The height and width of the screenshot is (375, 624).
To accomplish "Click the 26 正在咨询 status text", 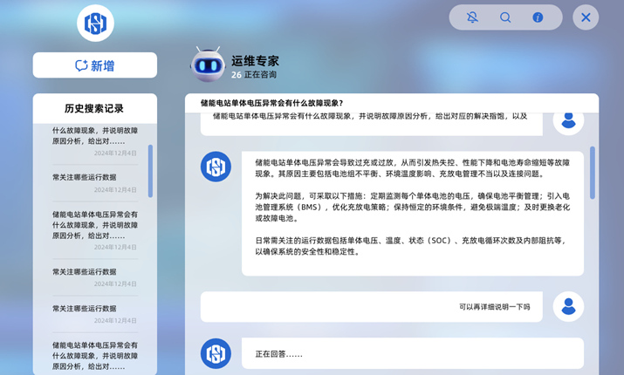I will (254, 75).
